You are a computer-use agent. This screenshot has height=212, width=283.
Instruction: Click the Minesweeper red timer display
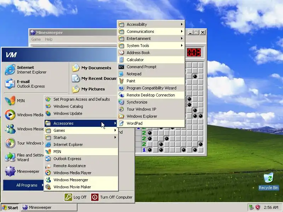pos(194,53)
